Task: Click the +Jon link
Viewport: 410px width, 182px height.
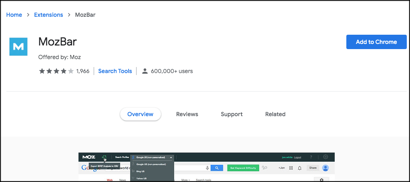Action: click(281, 168)
